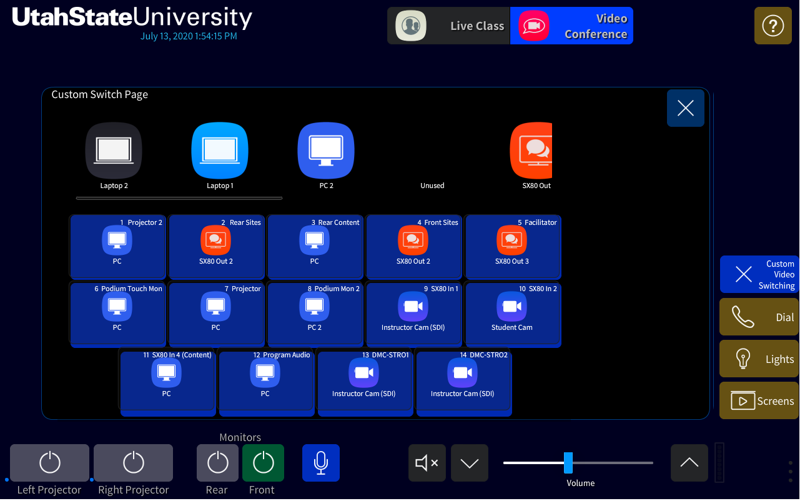Select the SX80 Out source icon
The image size is (800, 501).
point(531,151)
